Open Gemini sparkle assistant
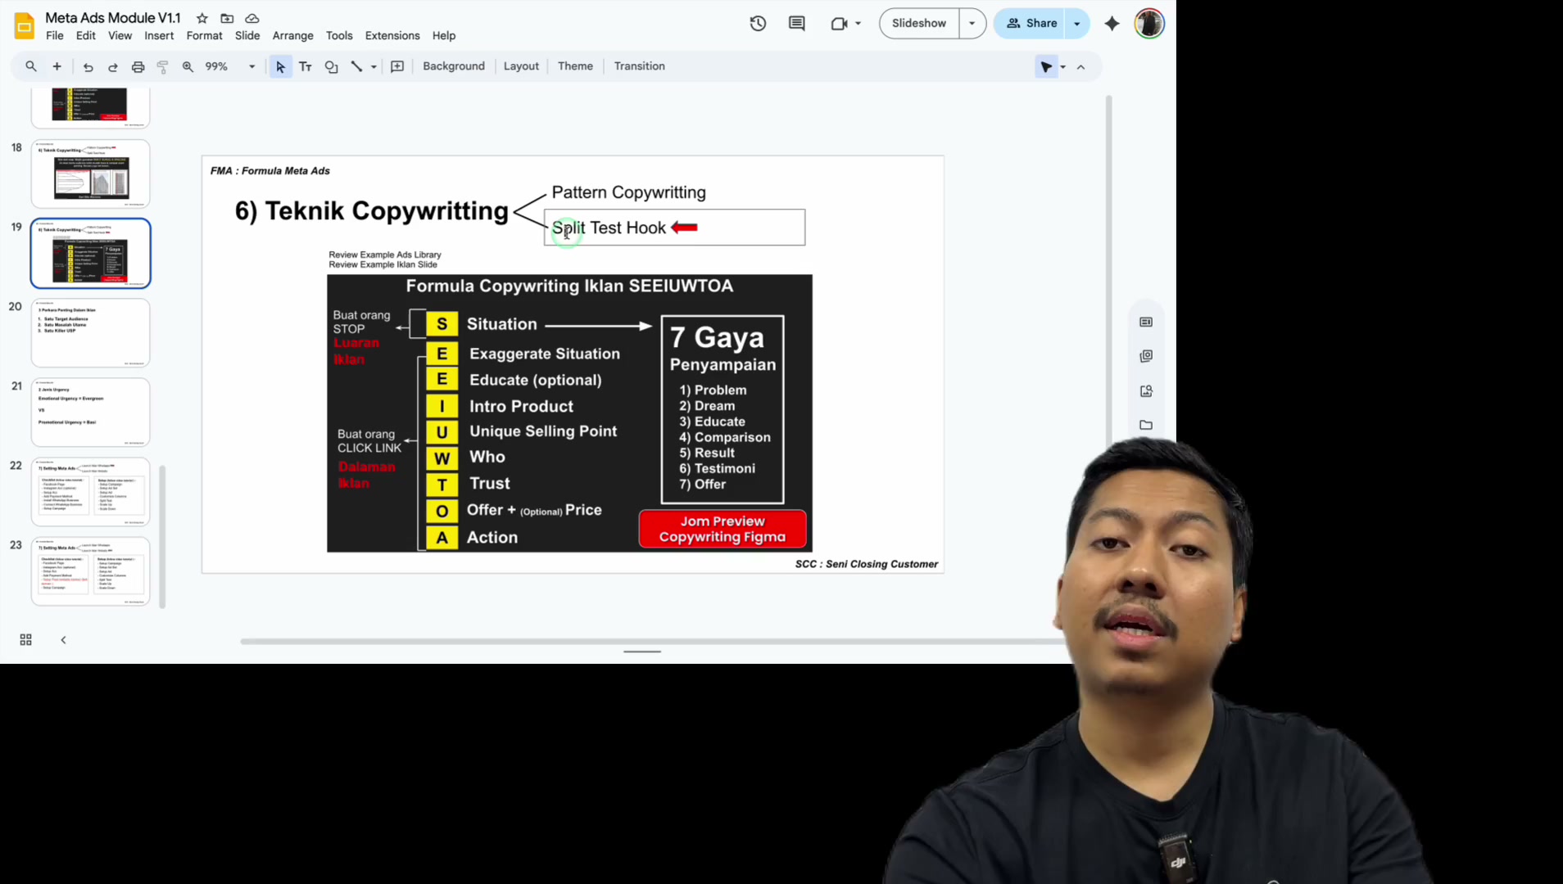This screenshot has height=884, width=1563. click(x=1112, y=24)
